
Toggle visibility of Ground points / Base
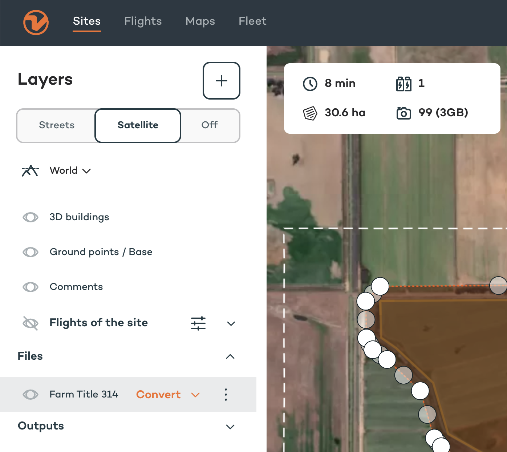(x=31, y=252)
